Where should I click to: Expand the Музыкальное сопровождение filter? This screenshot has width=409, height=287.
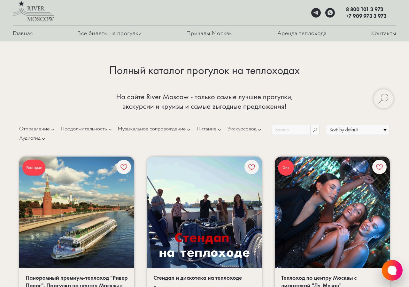[154, 129]
